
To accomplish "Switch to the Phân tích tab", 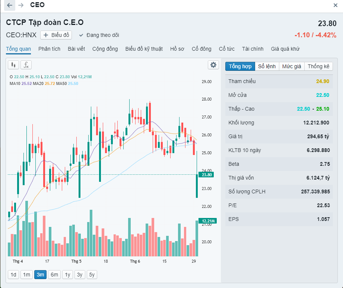I will pyautogui.click(x=49, y=49).
